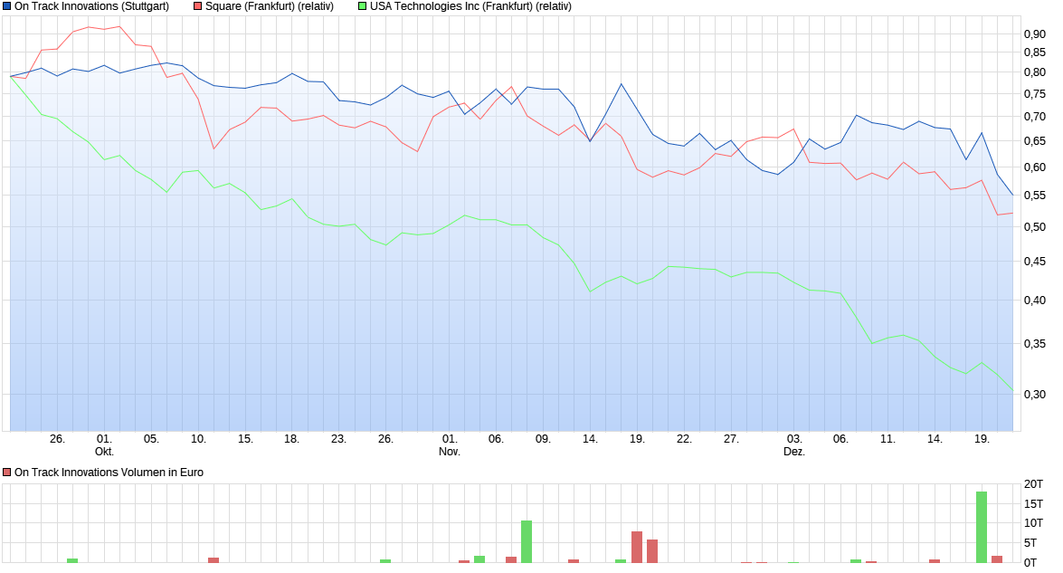Click the '11.' December date label
The height and width of the screenshot is (573, 1063).
tap(888, 439)
